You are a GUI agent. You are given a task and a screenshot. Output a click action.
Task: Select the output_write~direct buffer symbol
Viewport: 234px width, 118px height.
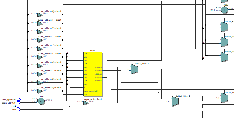point(86,103)
